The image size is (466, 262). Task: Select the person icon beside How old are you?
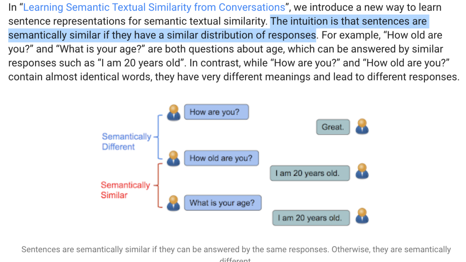173,159
